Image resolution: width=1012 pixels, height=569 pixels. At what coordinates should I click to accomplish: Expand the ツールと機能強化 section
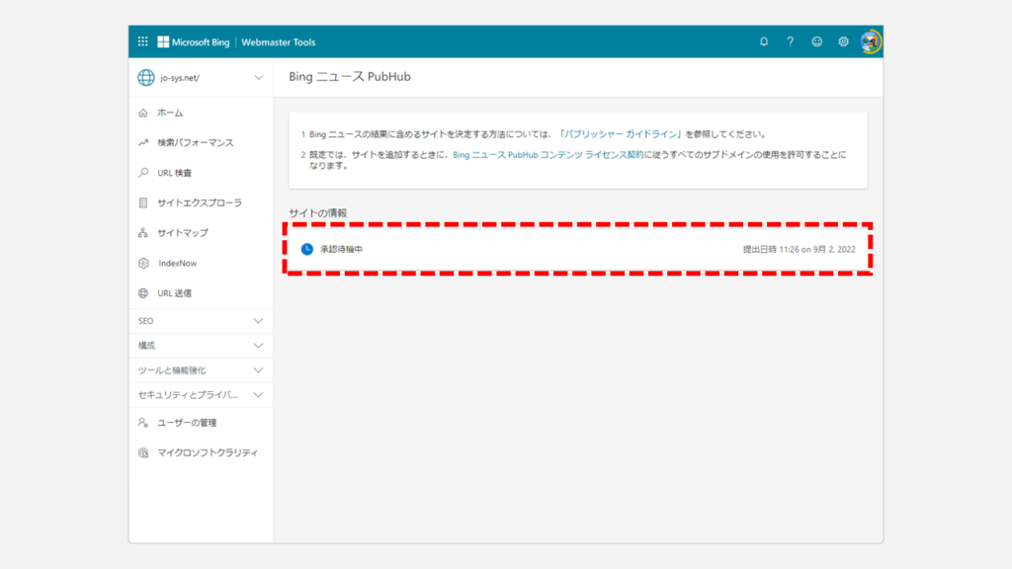coord(201,370)
